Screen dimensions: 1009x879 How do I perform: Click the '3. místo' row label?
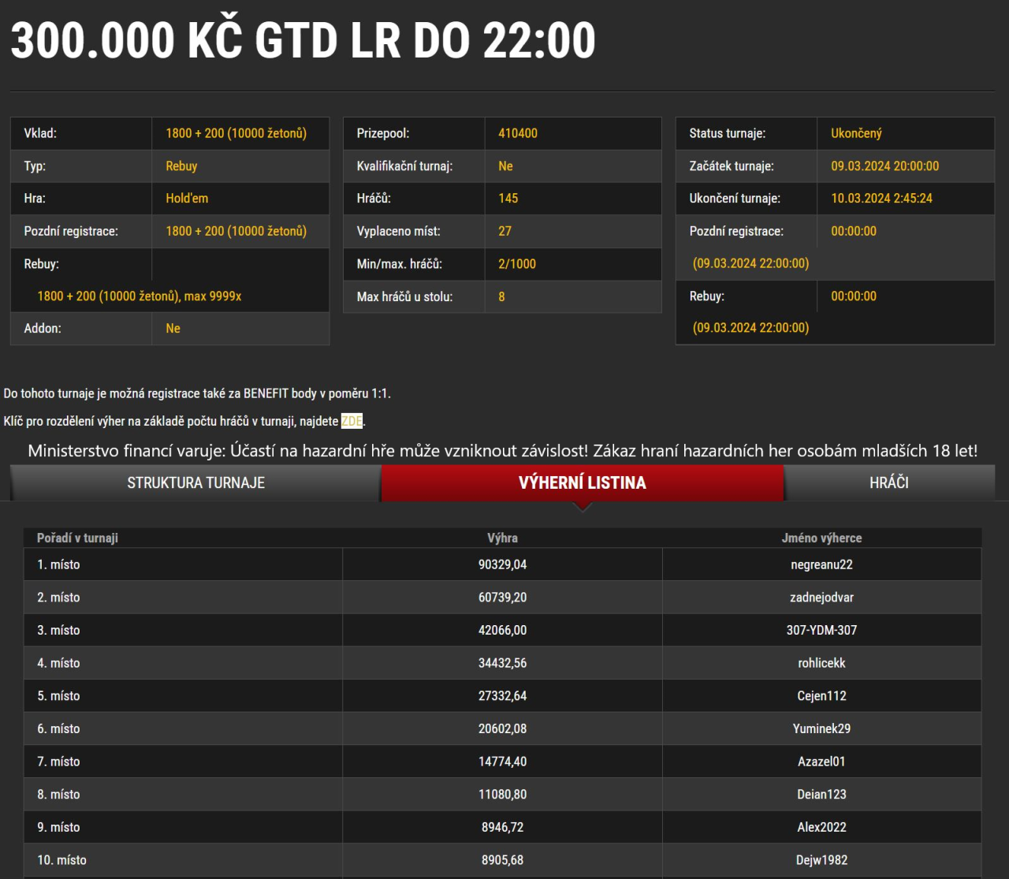(58, 630)
